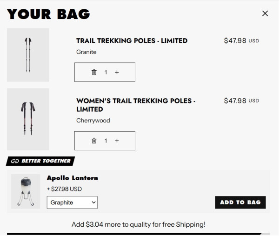Image resolution: width=279 pixels, height=236 pixels.
Task: Click the Granite poles $47.98 USD price
Action: coord(241,41)
